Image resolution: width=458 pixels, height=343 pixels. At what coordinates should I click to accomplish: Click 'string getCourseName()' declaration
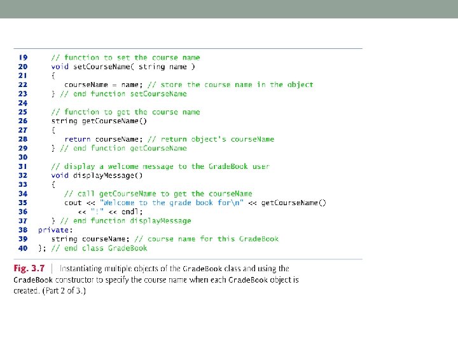tap(99, 121)
